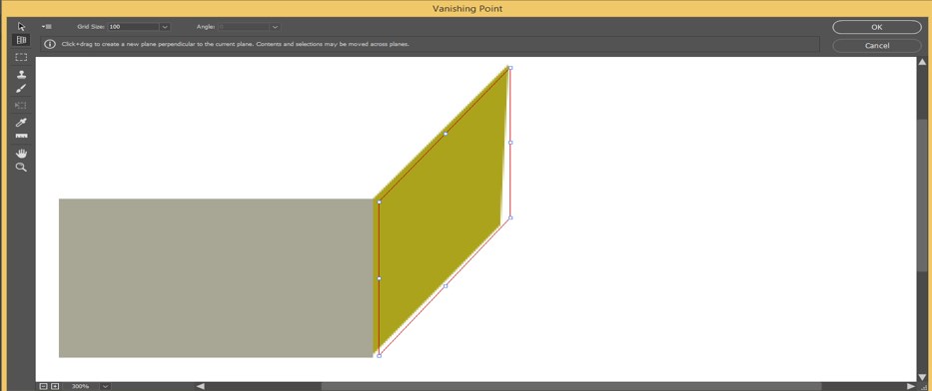Image resolution: width=932 pixels, height=391 pixels.
Task: Pick the Measure ruler tool
Action: pyautogui.click(x=21, y=137)
